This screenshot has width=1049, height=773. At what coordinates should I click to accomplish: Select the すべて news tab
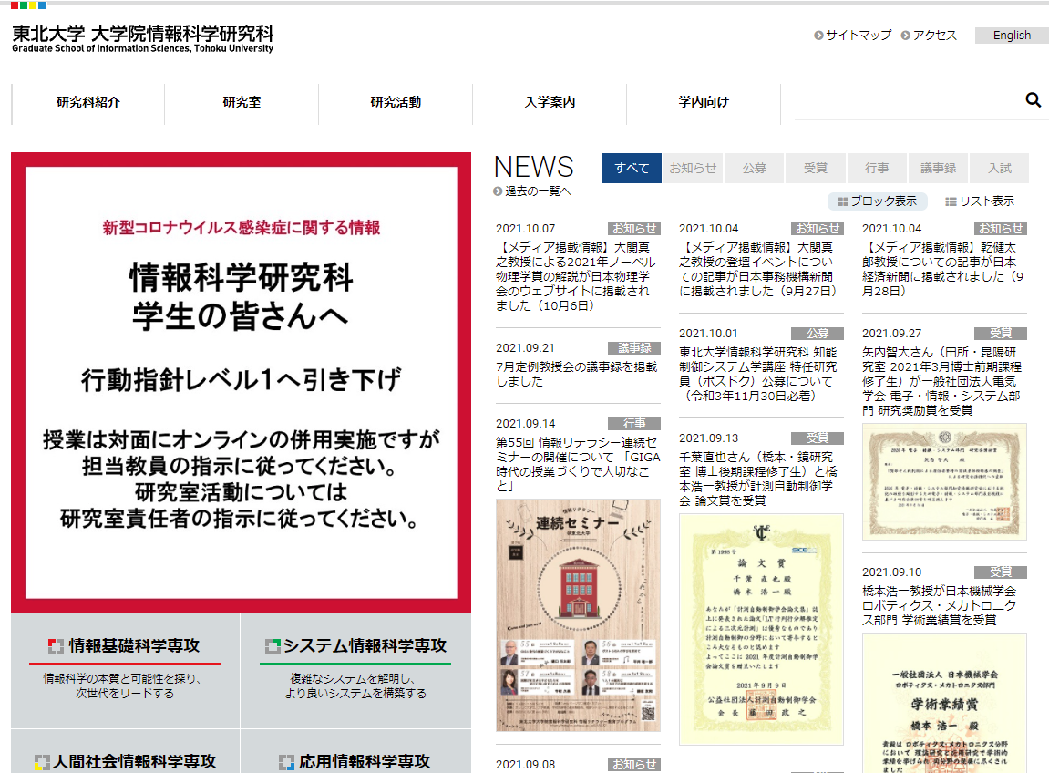(x=632, y=168)
